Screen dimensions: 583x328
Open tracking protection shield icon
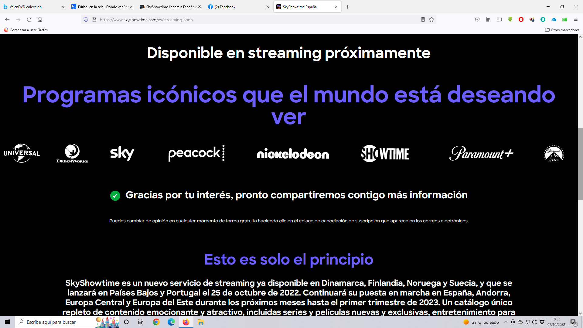86,20
